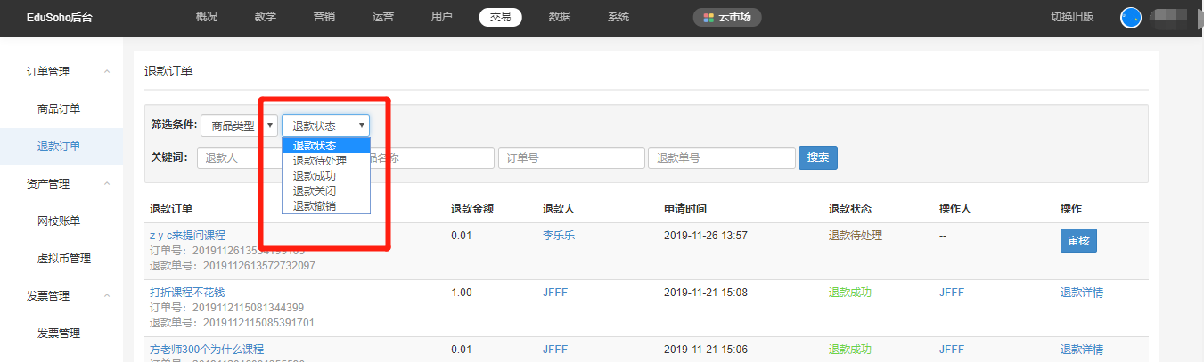Screen dimensions: 1204x362
Task: Open 退款详情 for 打折课程不花钱
Action: pyautogui.click(x=1081, y=293)
